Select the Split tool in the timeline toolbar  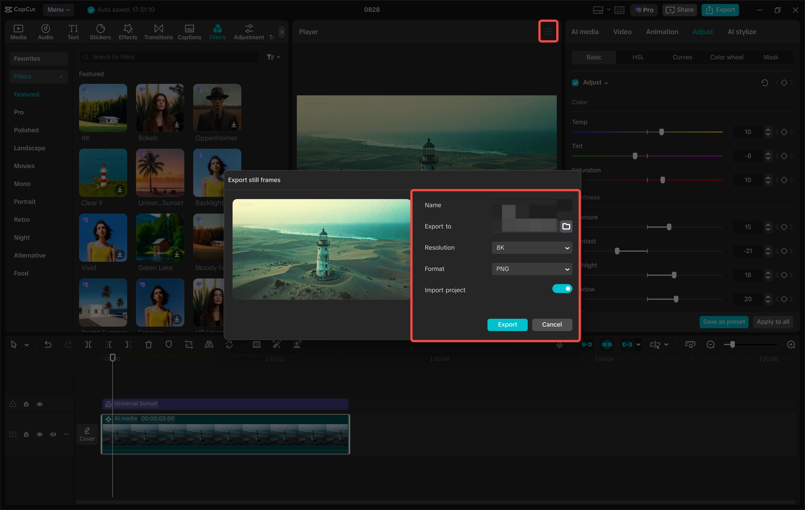click(x=88, y=344)
